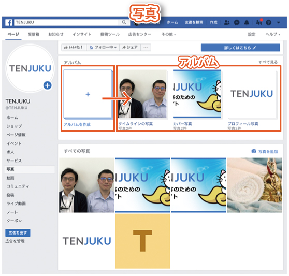Click the blue plus icon on the profile picture
Image resolution: width=289 pixels, height=276 pixels.
[47, 85]
